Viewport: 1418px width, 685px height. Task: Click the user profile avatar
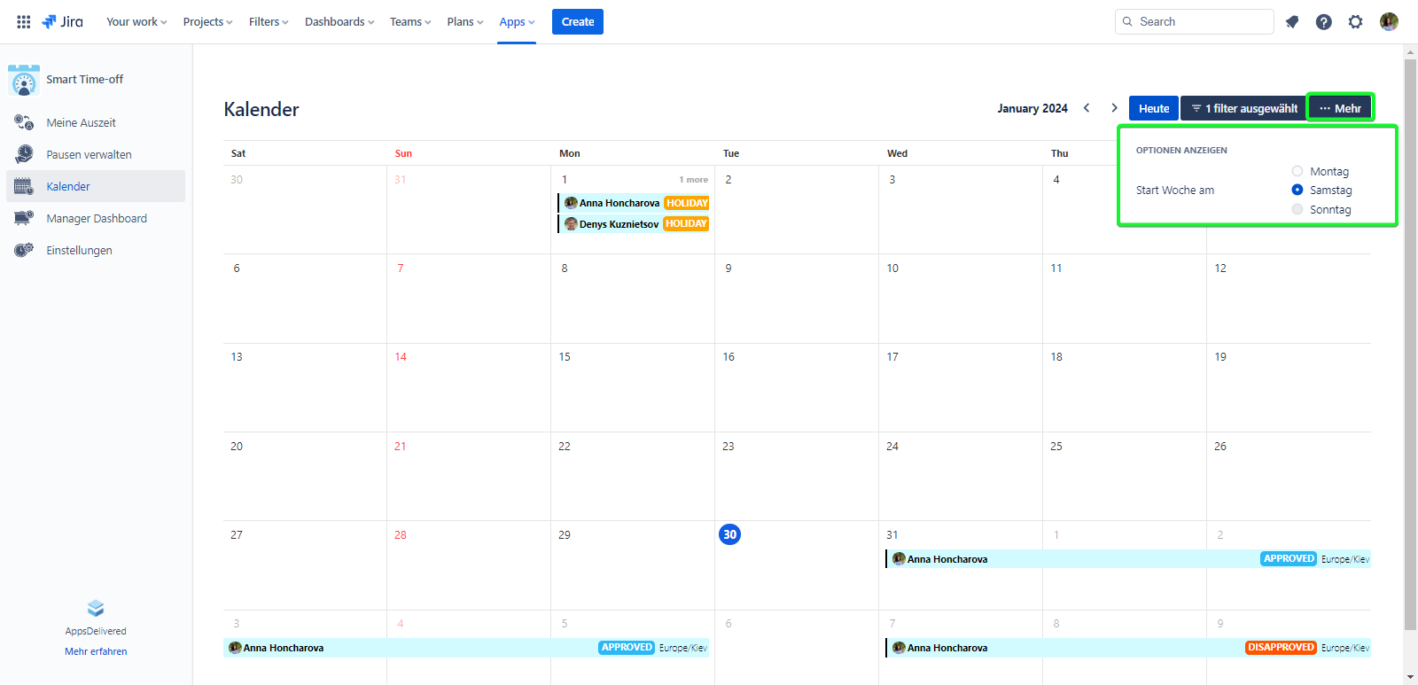point(1389,22)
